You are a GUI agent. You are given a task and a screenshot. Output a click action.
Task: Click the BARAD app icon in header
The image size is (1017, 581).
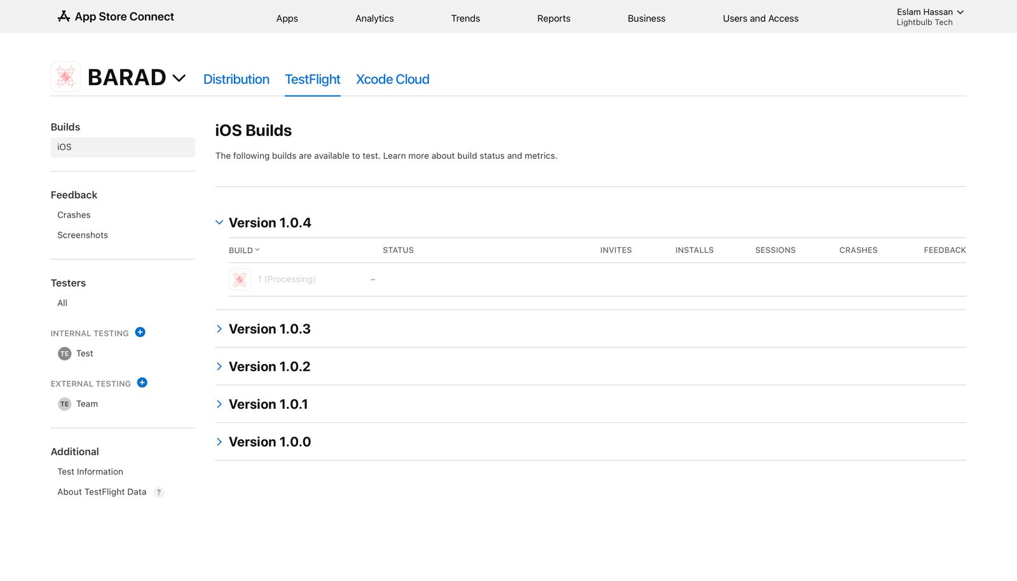65,77
